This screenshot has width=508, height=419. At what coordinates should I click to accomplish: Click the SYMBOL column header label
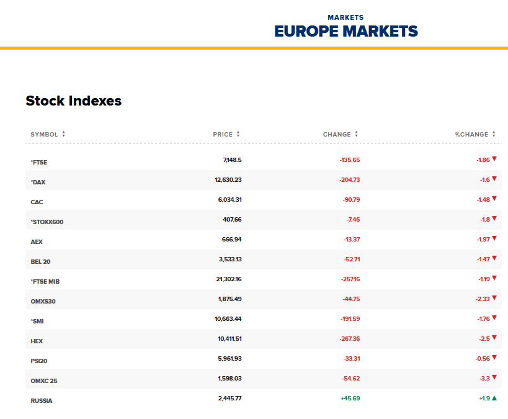click(x=44, y=134)
